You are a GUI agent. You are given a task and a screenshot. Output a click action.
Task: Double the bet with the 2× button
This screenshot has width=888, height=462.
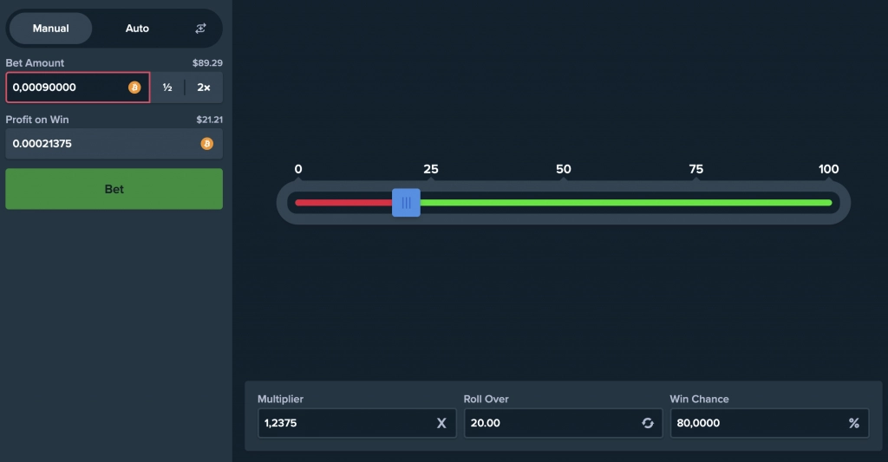coord(203,88)
